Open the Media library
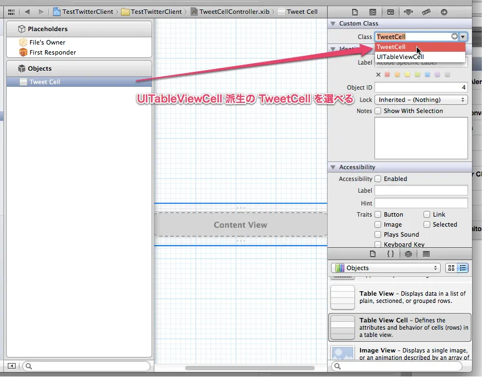The image size is (482, 377). click(426, 253)
